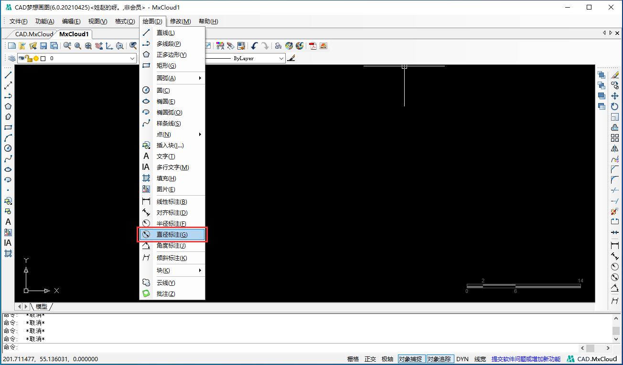Image resolution: width=623 pixels, height=365 pixels.
Task: Click the yellow sun layer freeze icon
Action: click(36, 58)
